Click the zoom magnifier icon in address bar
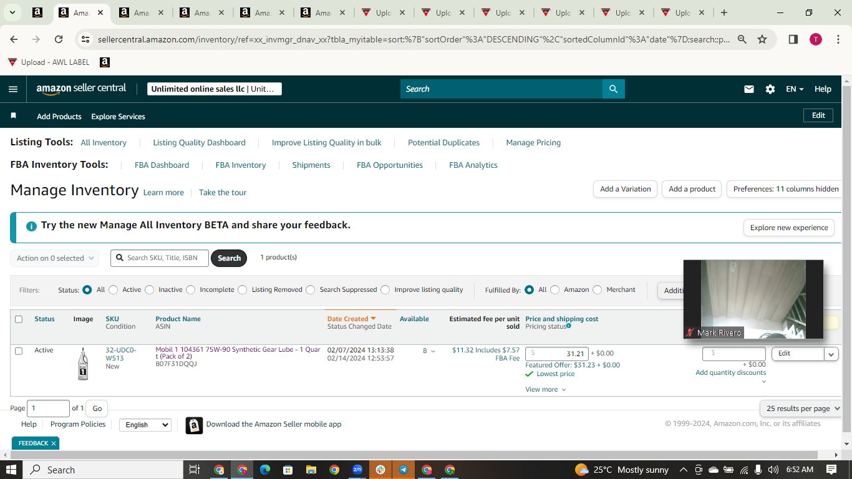Image resolution: width=852 pixels, height=479 pixels. [x=742, y=39]
